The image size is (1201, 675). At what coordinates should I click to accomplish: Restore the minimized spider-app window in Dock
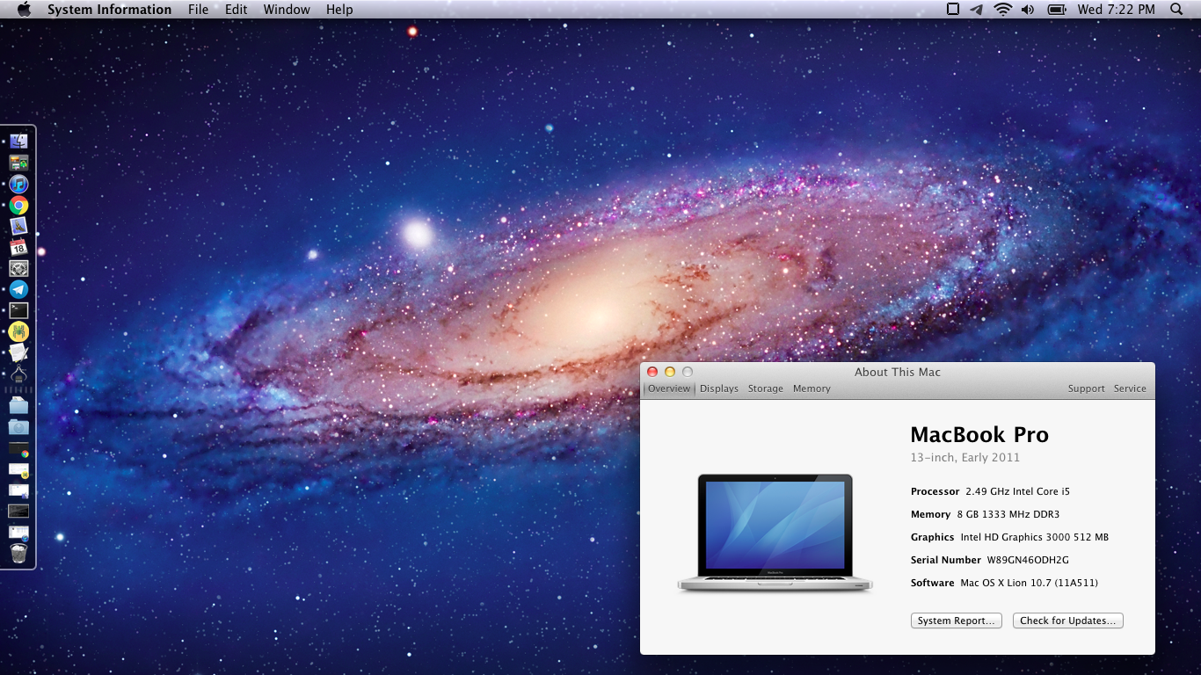click(x=18, y=469)
